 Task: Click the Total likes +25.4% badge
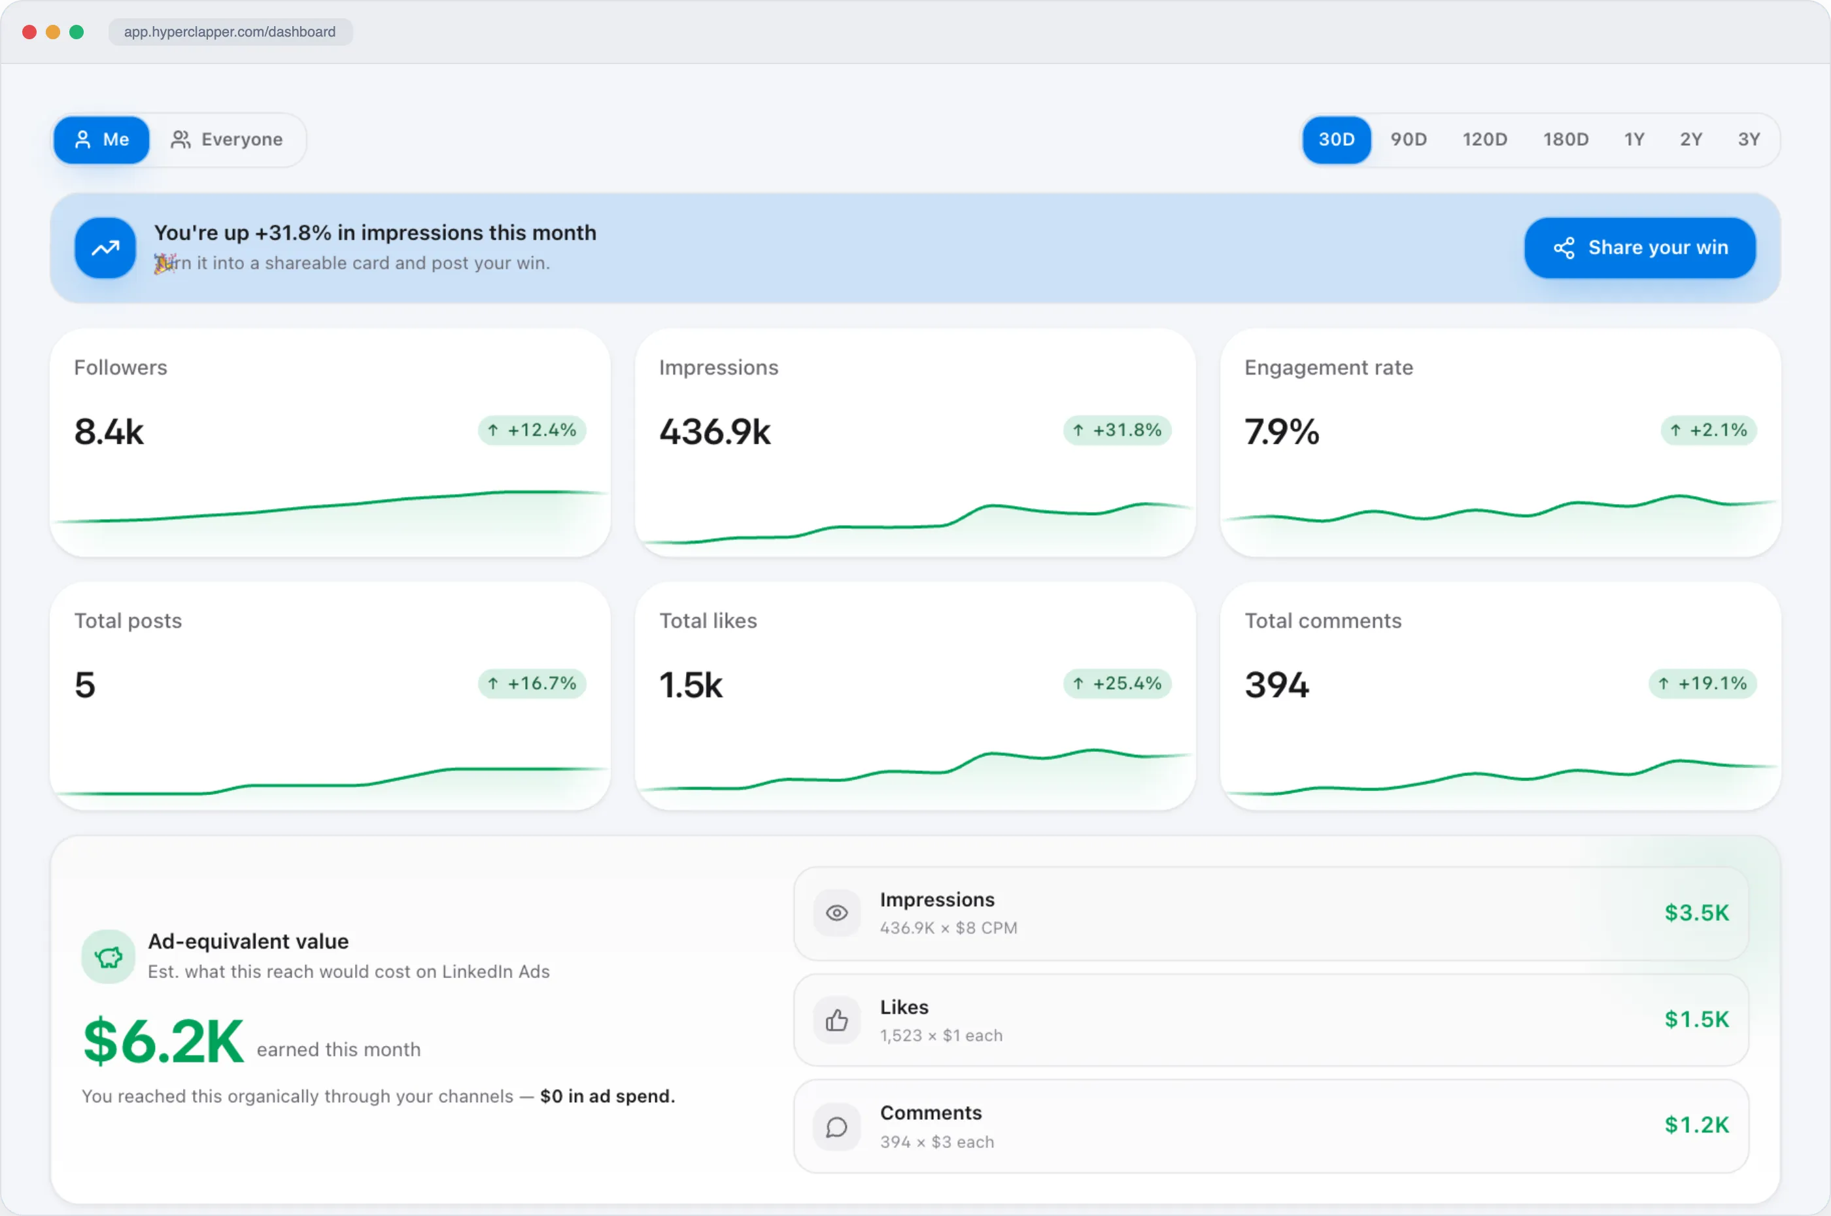[1117, 683]
